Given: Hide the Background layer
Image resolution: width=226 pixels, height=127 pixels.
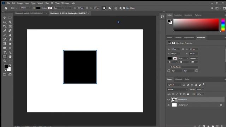Looking at the screenshot, I should tap(168, 105).
